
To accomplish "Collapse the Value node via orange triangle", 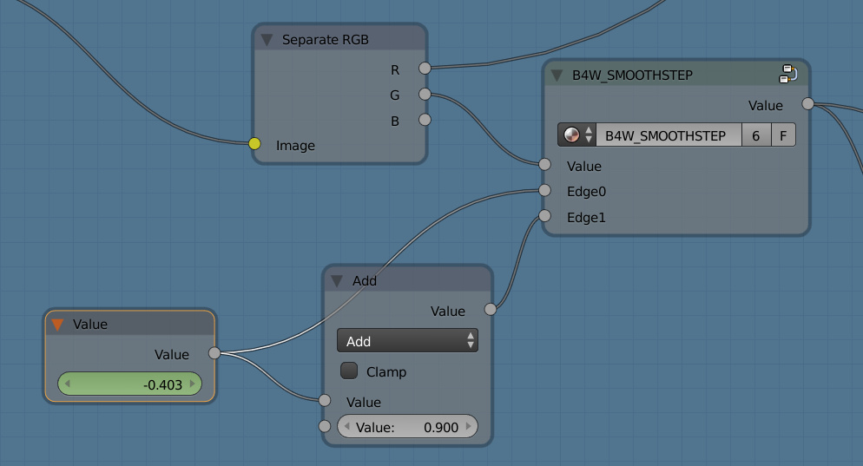I will point(58,325).
